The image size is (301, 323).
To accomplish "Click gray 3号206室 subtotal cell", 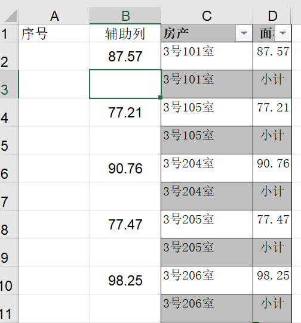I will click(207, 308).
